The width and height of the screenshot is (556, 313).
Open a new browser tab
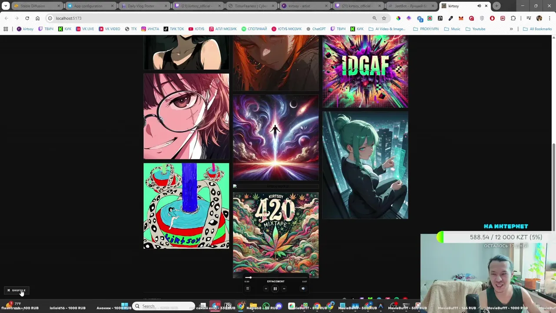point(496,6)
